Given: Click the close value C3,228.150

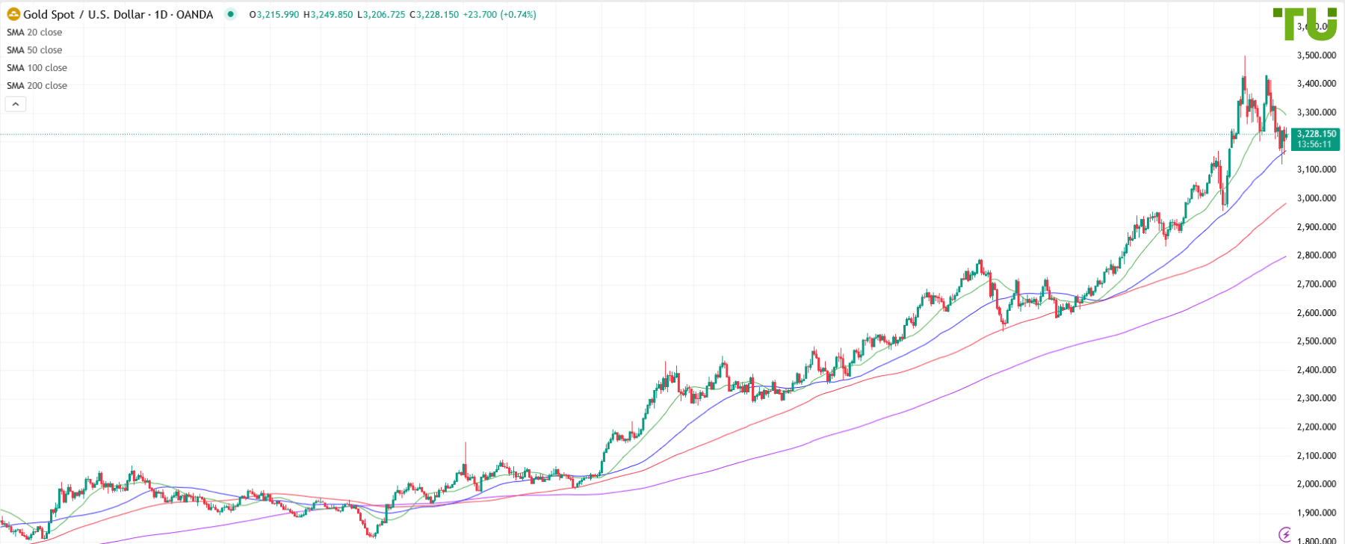Looking at the screenshot, I should (434, 14).
